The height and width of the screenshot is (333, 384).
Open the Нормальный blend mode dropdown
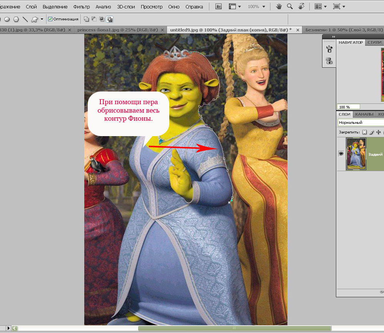pos(361,122)
